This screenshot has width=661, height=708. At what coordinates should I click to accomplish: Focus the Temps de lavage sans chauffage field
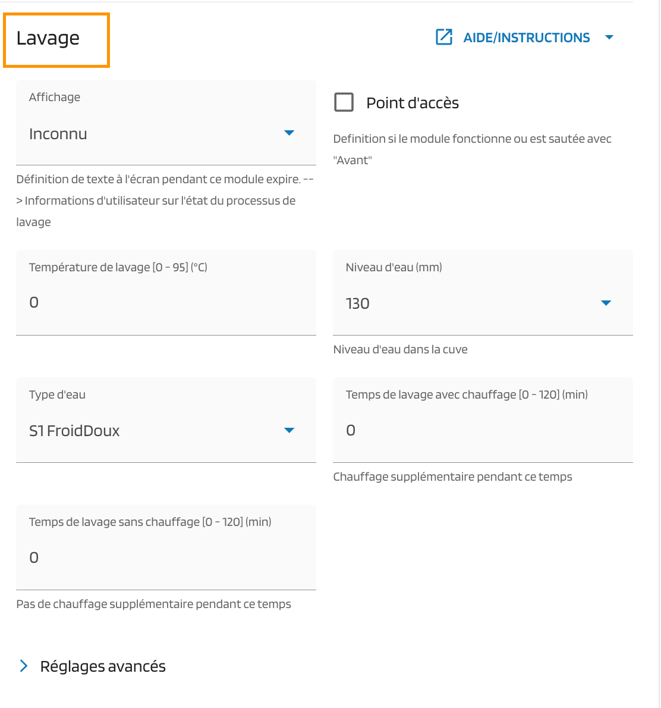tap(166, 556)
